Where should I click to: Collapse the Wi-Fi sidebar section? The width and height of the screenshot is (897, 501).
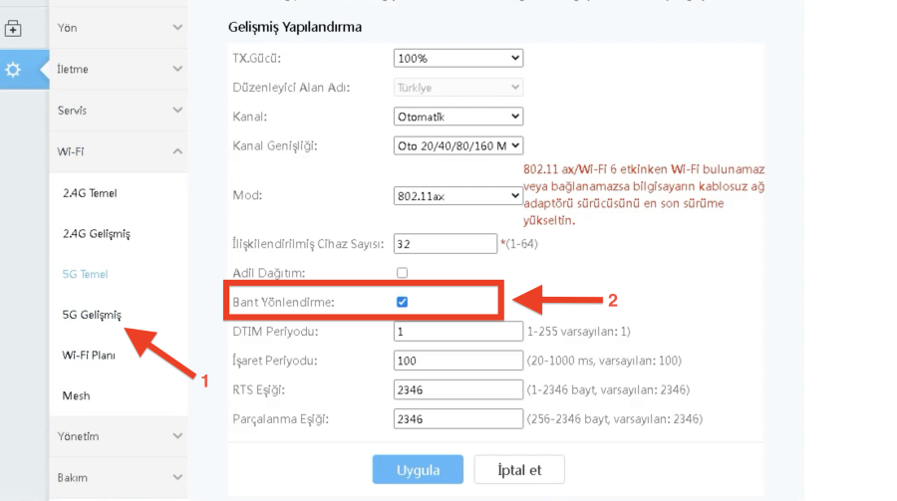(118, 151)
